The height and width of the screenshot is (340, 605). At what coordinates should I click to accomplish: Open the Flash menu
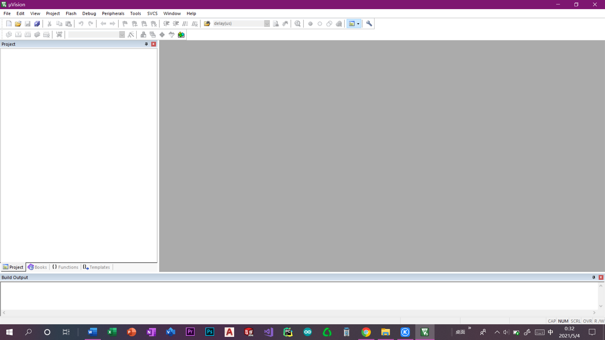pos(71,14)
